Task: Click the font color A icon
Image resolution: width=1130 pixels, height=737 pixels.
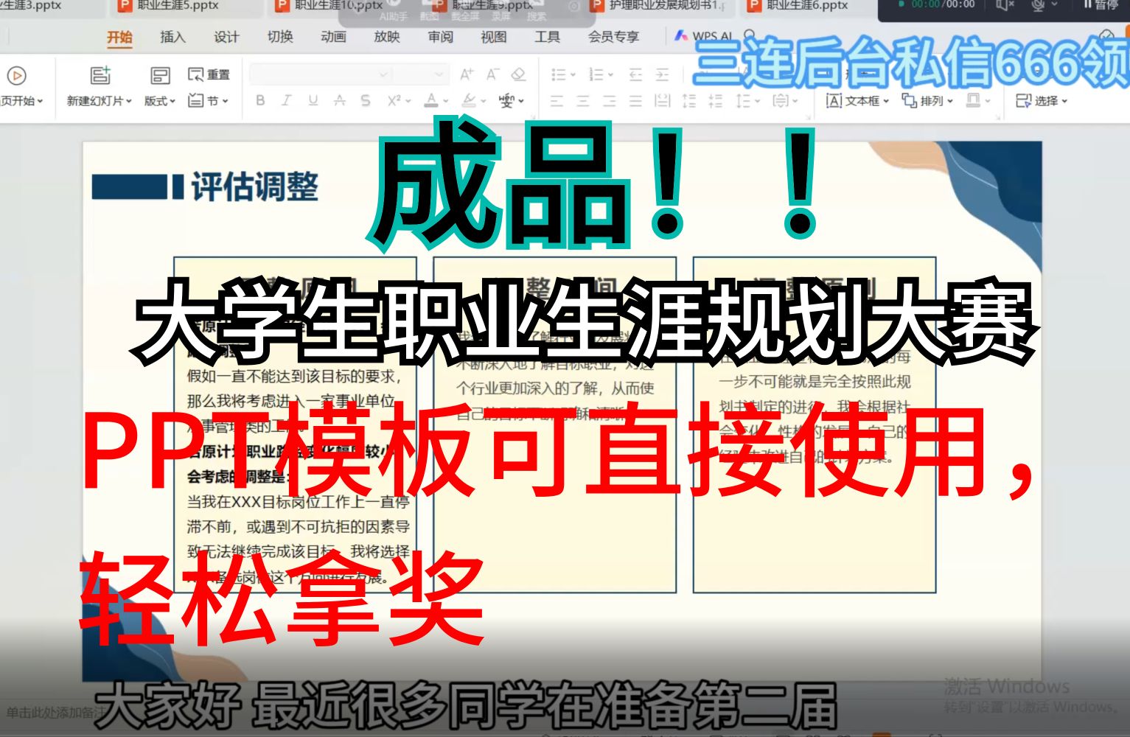Action: (x=431, y=100)
